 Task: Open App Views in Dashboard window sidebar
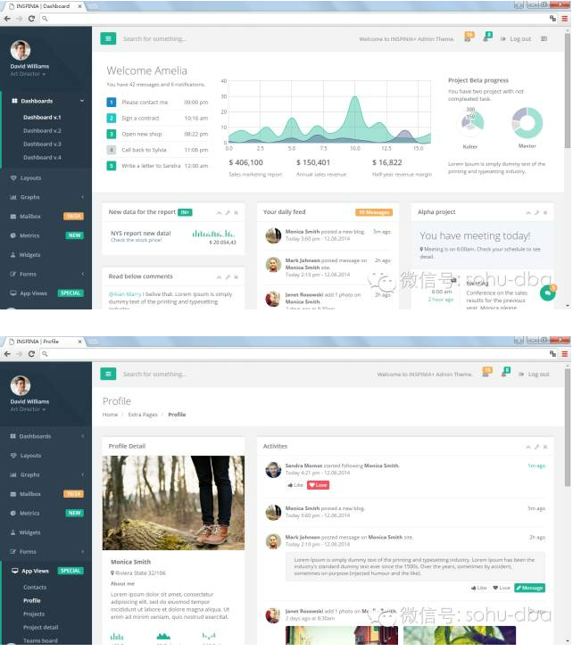tap(46, 293)
